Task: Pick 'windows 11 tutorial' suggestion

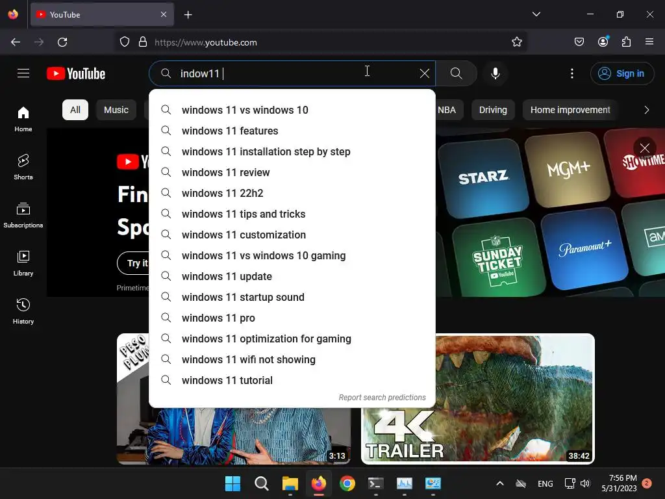Action: tap(292, 380)
